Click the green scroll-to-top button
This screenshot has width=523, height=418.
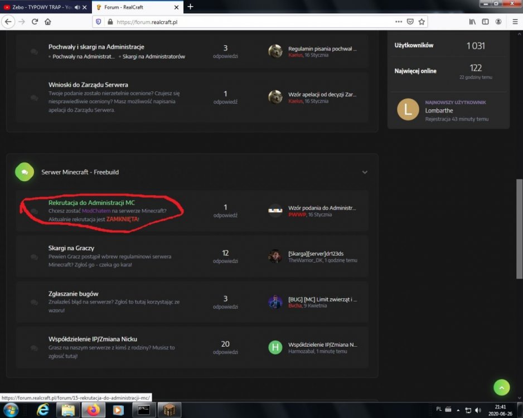pos(501,388)
